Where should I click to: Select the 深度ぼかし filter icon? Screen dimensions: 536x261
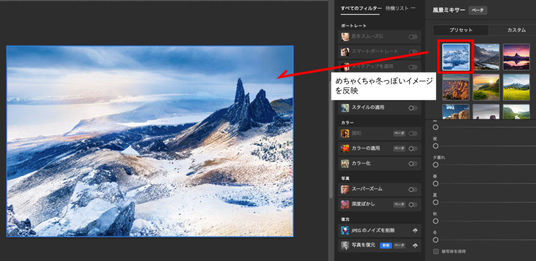[x=345, y=205]
